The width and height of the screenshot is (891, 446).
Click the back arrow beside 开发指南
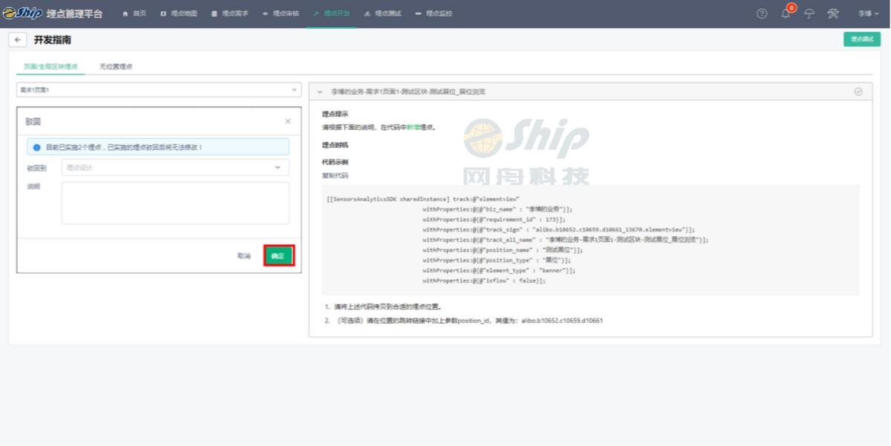pos(18,40)
